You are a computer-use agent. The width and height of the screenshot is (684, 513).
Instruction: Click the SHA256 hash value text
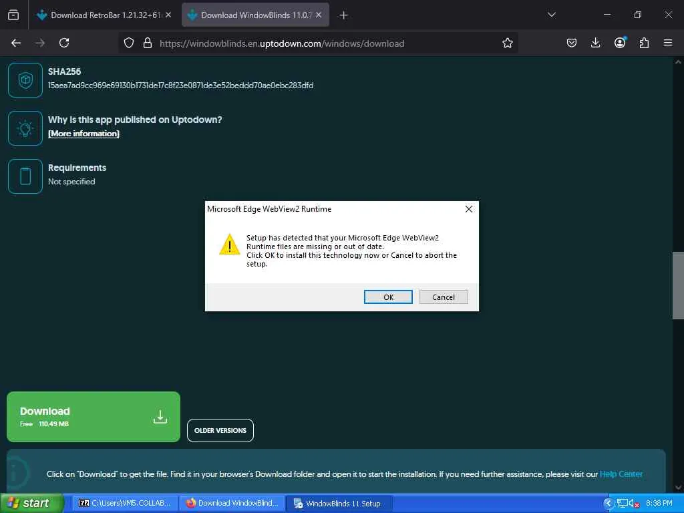[x=180, y=85]
